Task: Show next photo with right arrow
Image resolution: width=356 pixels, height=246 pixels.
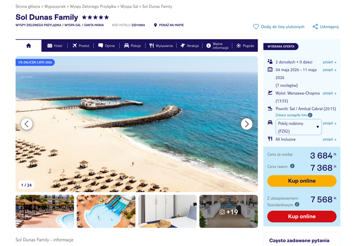Action: coord(247,124)
